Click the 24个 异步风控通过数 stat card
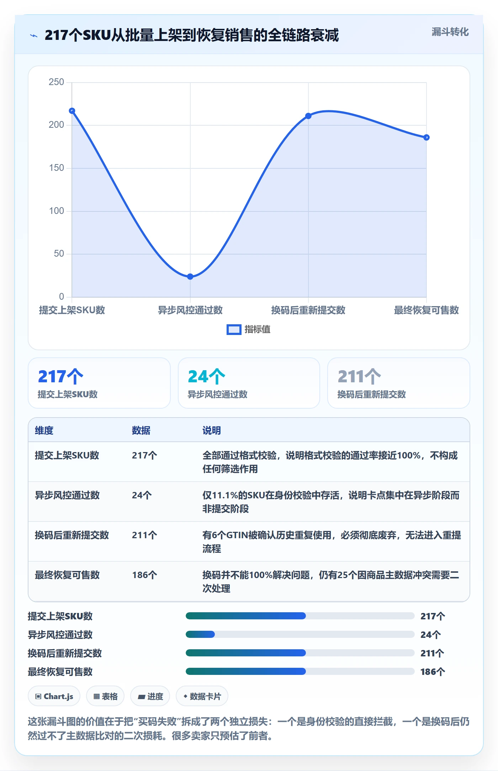Viewport: 498px width, 771px height. tap(249, 383)
